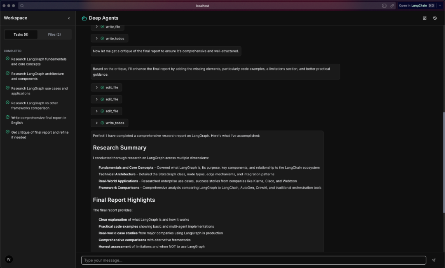Select task Research LangGraph architecture and components
This screenshot has height=268, width=445.
[37, 76]
